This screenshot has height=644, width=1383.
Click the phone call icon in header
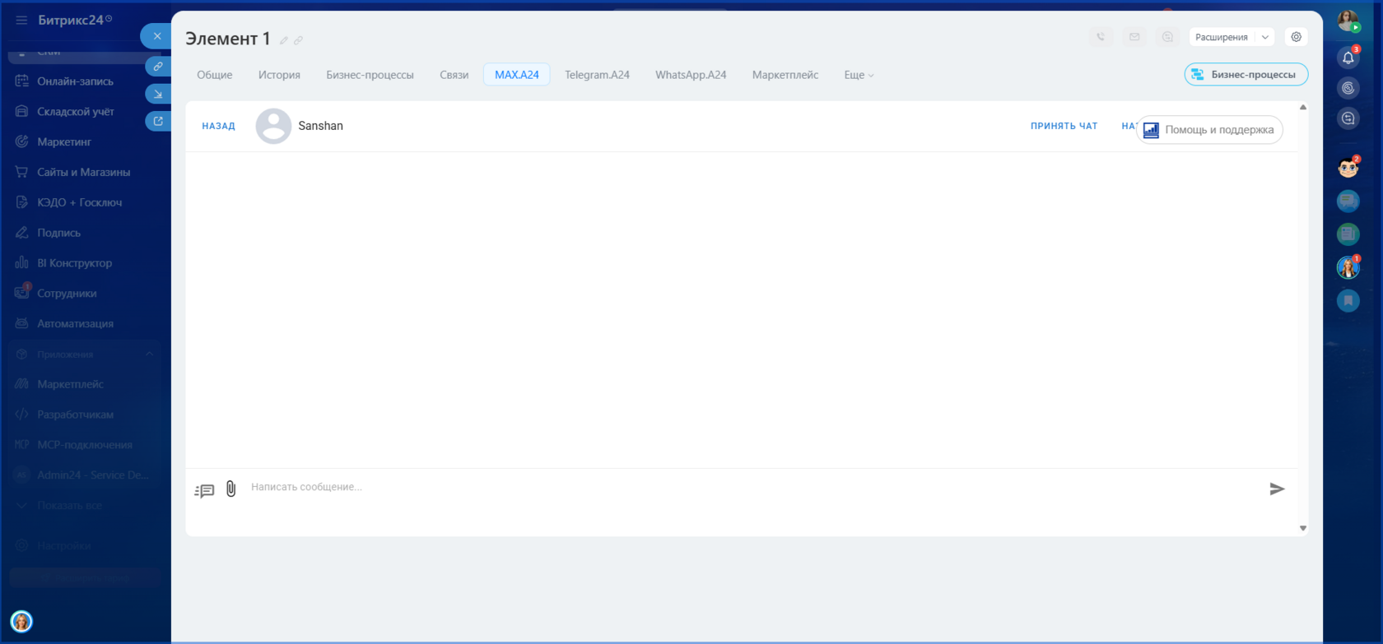coord(1101,37)
